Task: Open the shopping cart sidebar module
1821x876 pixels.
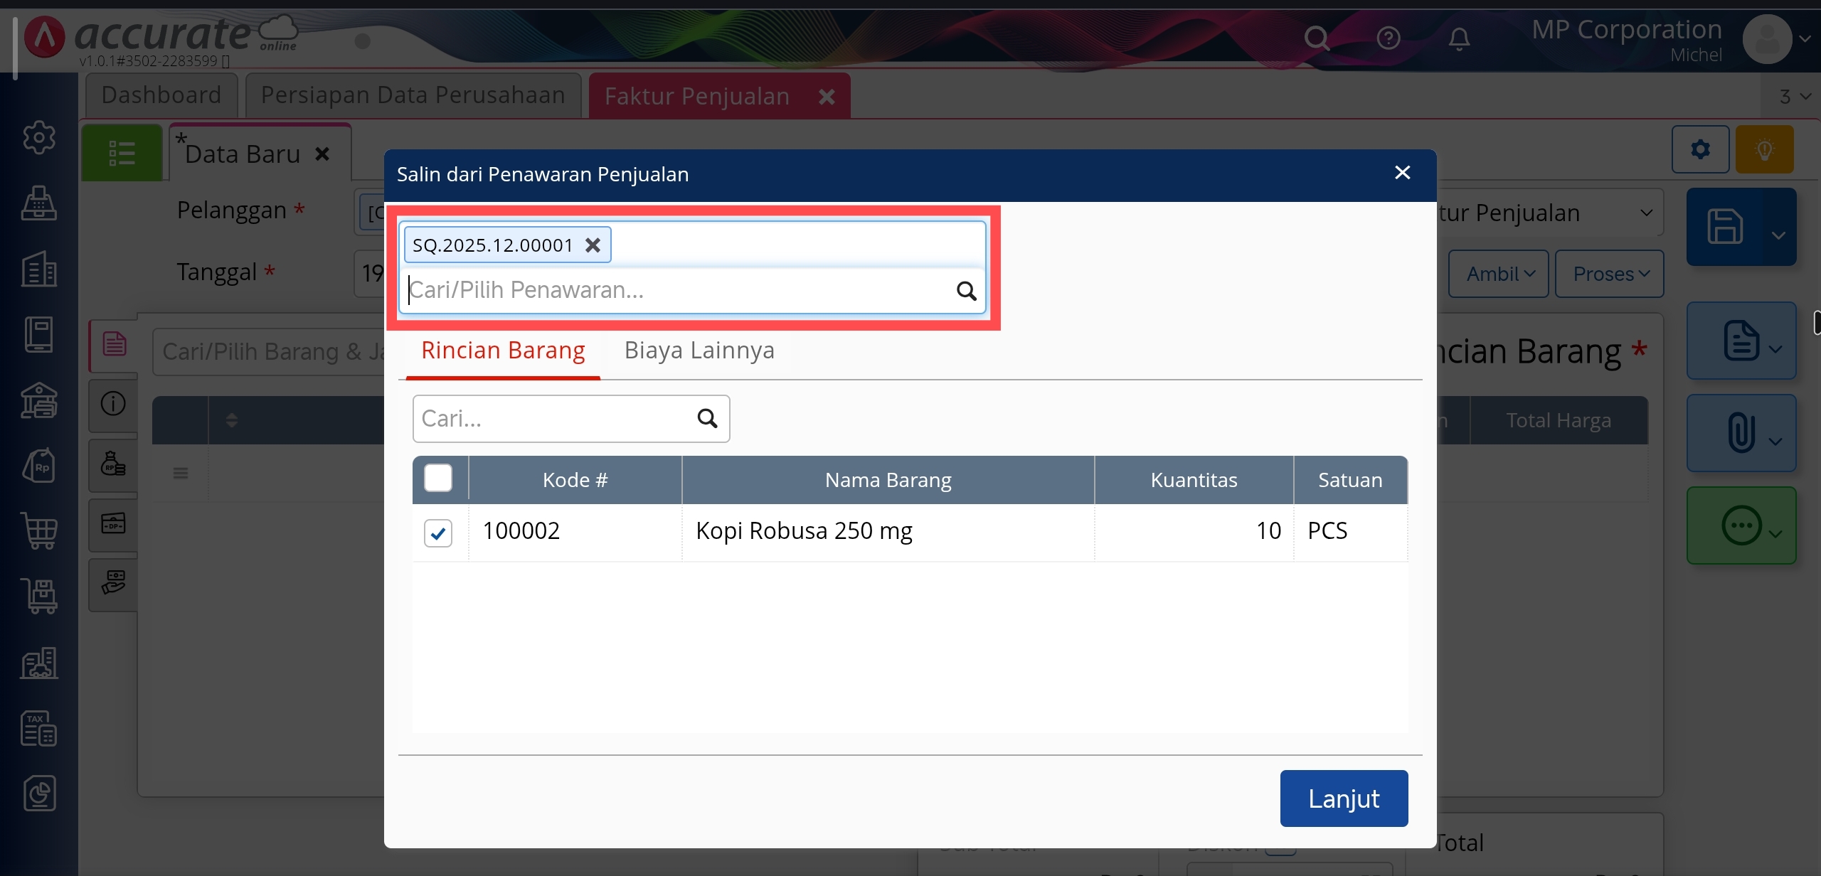Action: point(39,530)
